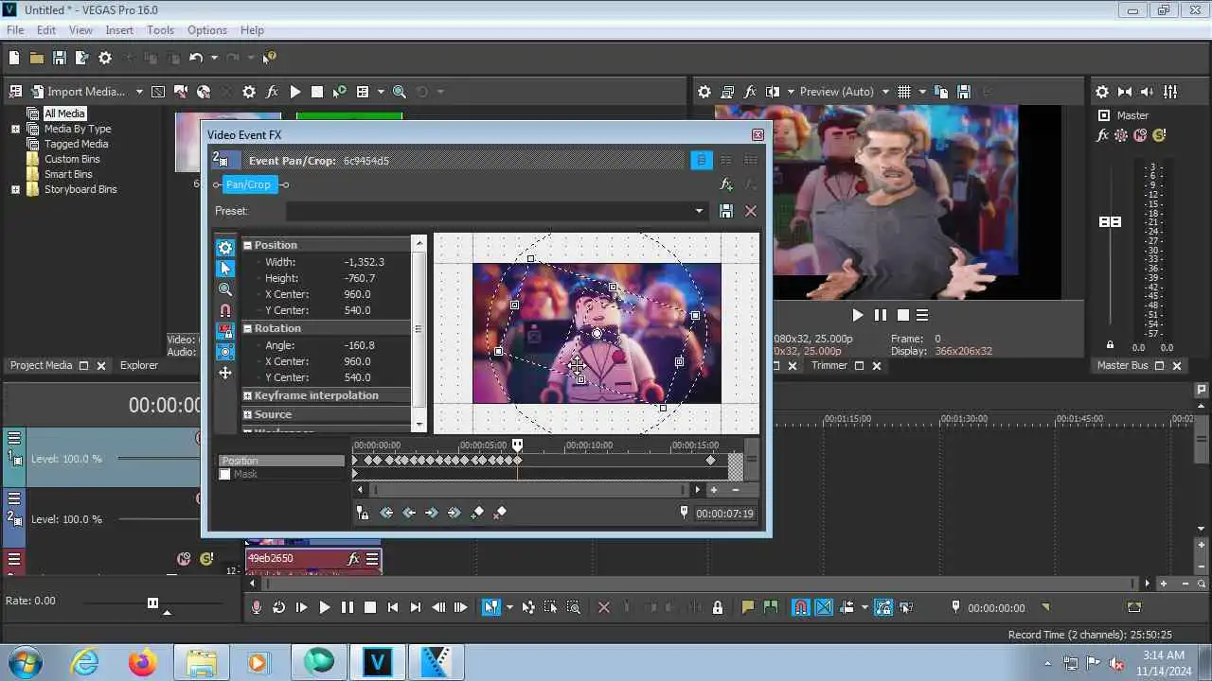Select All Media in the bin tree

(64, 113)
